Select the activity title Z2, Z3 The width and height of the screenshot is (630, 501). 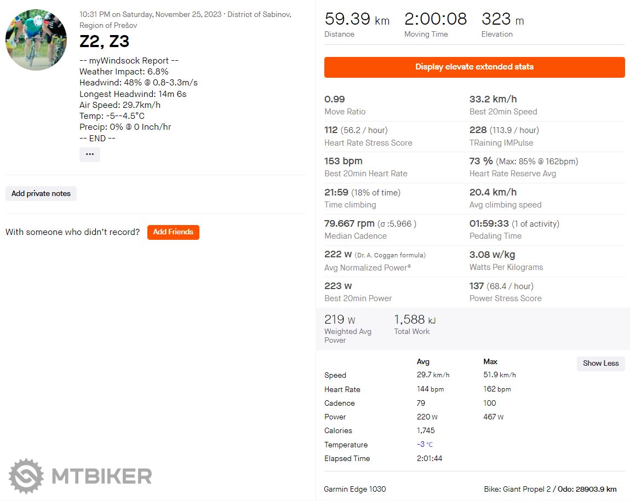(x=105, y=42)
